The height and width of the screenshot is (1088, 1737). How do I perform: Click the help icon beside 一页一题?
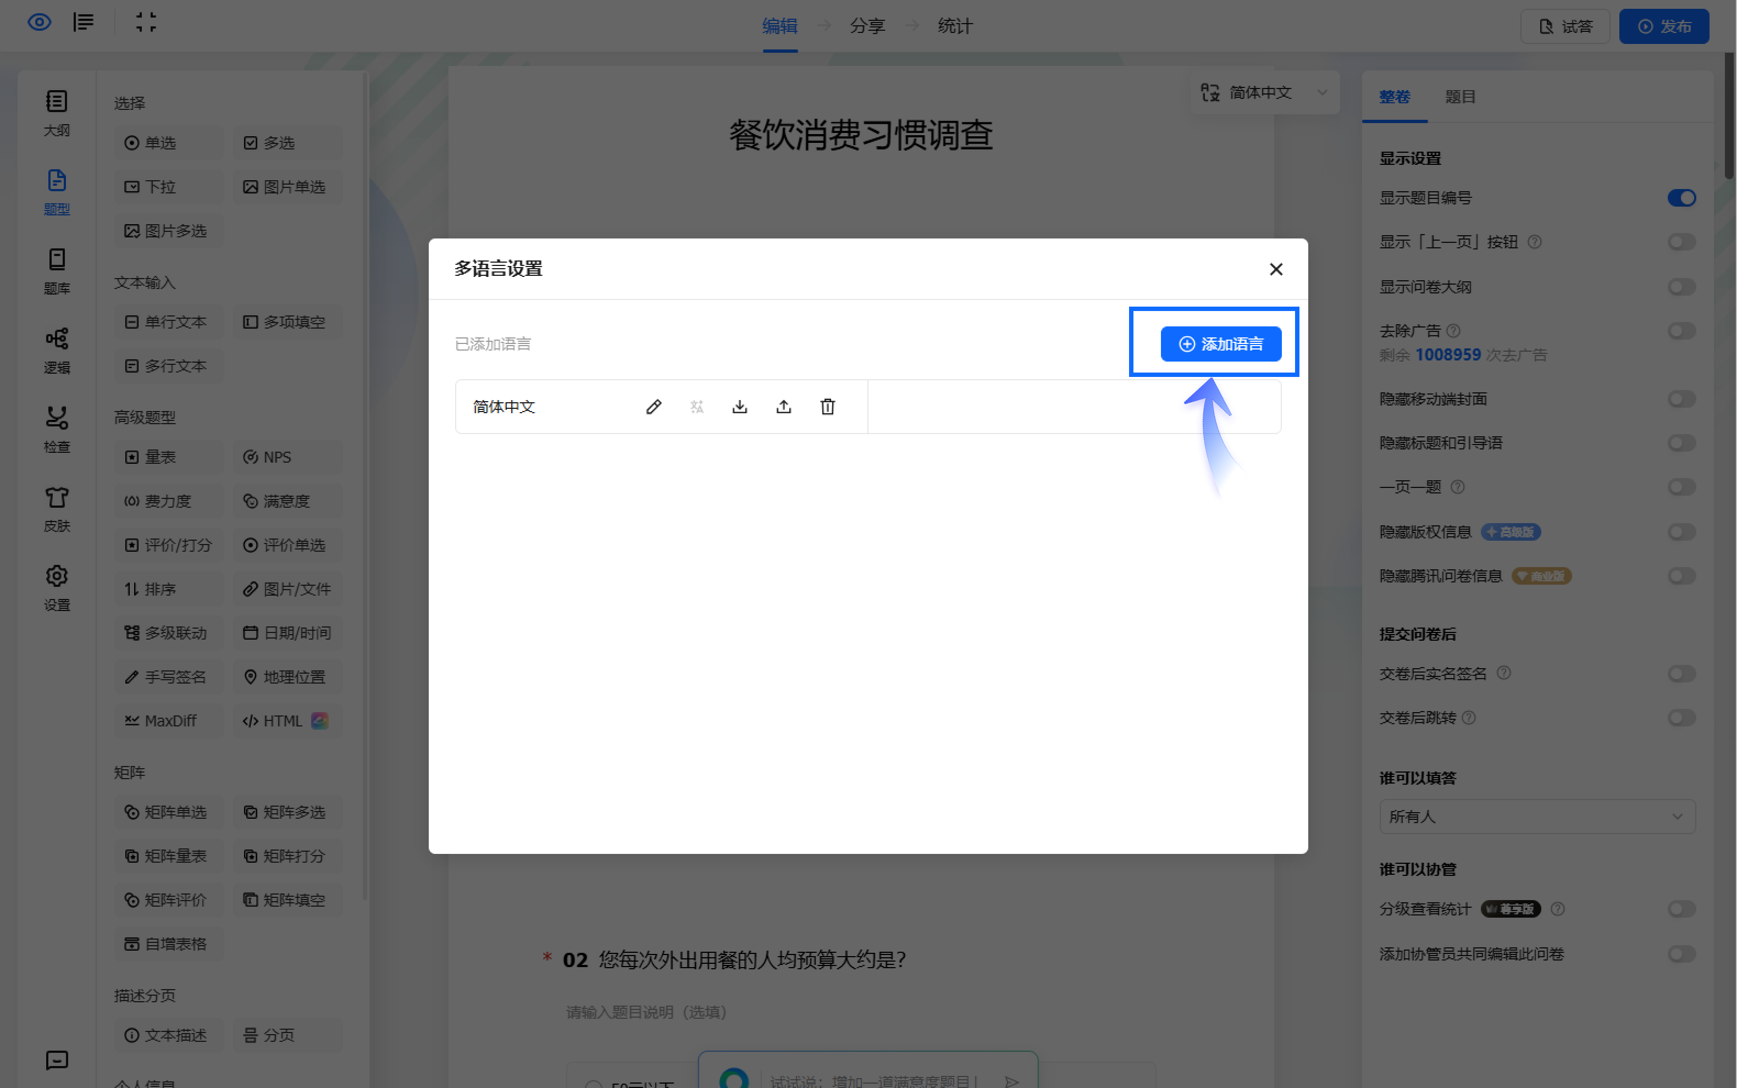(1458, 487)
